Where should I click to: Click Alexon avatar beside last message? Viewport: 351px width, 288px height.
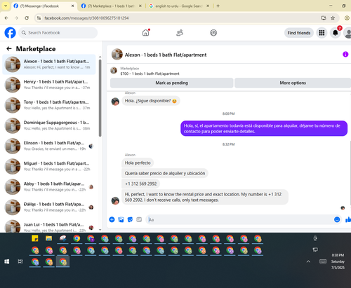[115, 200]
